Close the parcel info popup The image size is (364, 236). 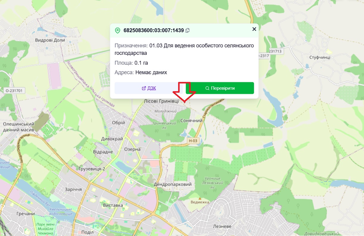click(x=254, y=29)
